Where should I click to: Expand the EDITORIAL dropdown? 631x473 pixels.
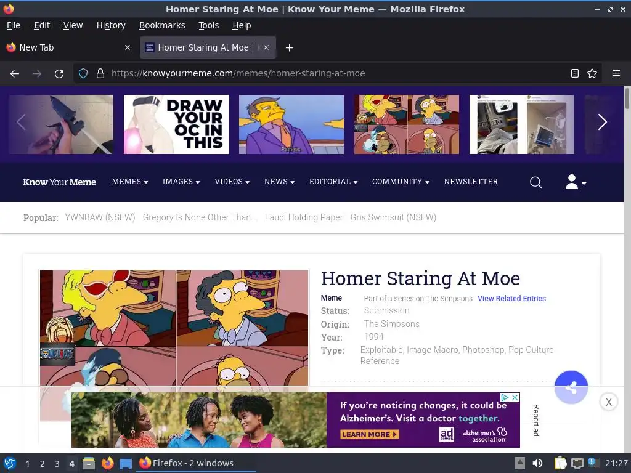click(x=333, y=182)
